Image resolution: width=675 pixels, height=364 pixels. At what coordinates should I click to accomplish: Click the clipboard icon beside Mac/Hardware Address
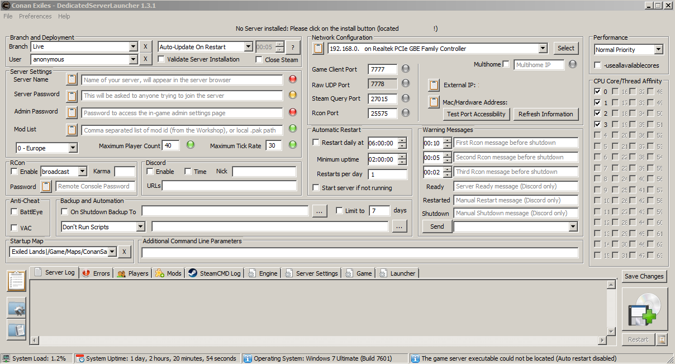434,102
